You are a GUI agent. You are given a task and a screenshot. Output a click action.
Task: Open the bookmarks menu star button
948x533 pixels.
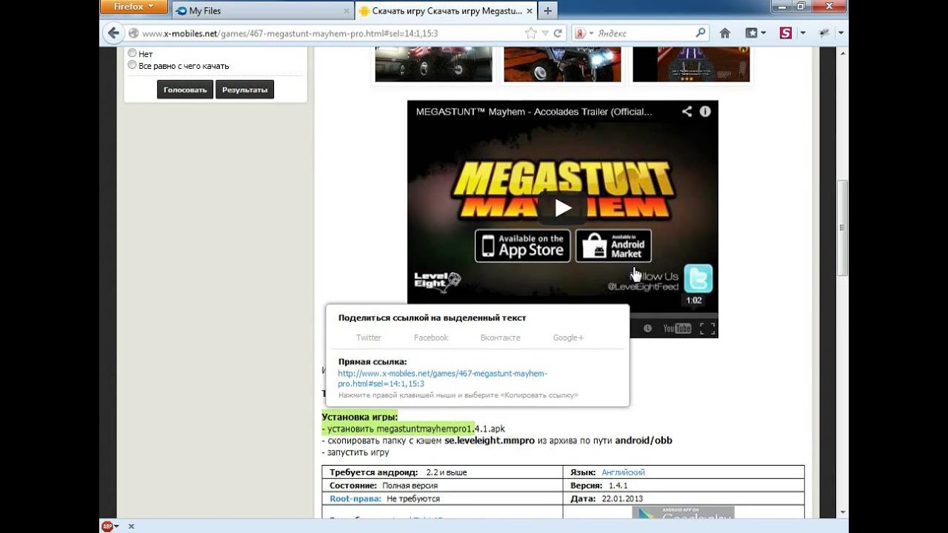click(755, 33)
